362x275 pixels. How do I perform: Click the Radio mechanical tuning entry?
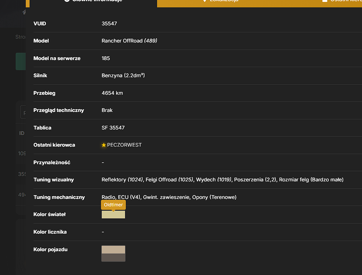click(108, 197)
